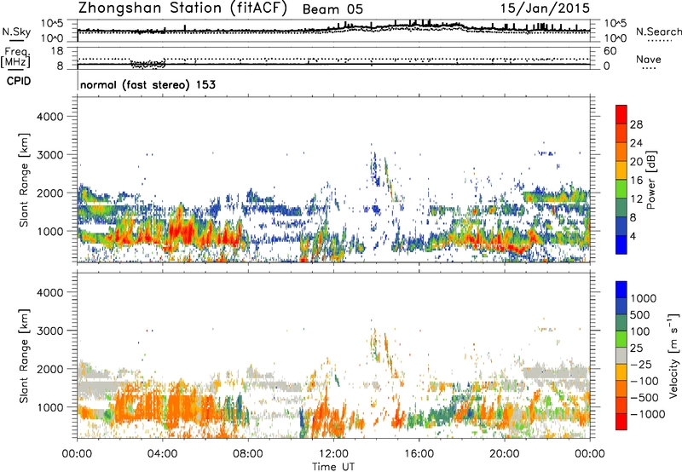Click the "4000" tick of the power panel

50,116
